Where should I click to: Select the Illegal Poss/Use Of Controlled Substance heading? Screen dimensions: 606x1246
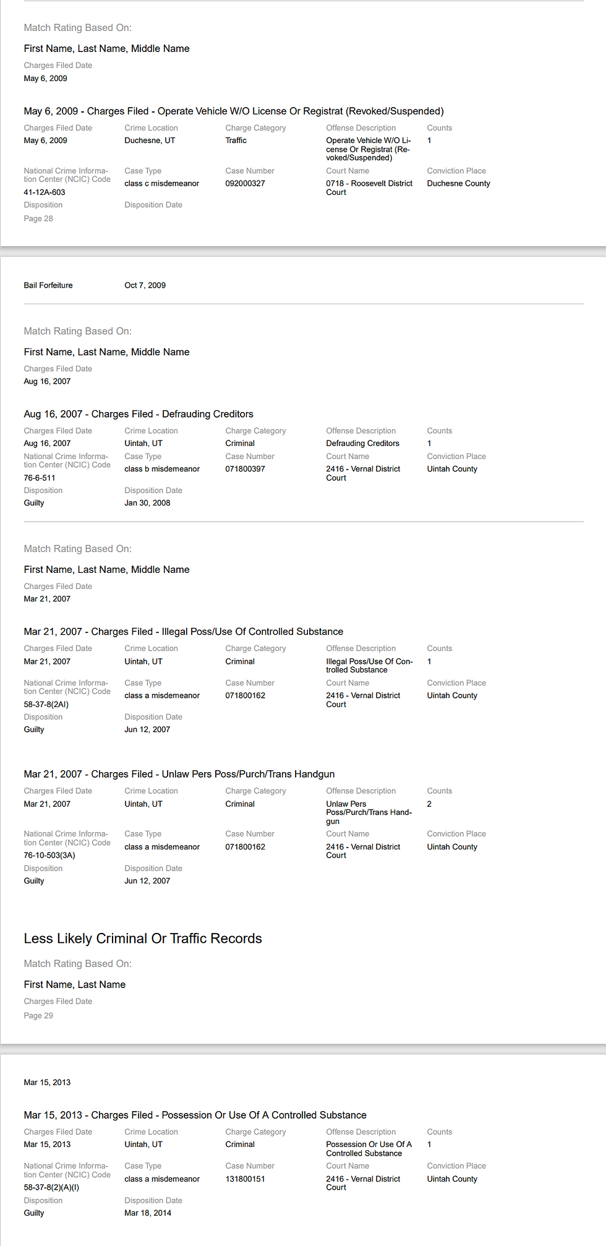coord(184,632)
